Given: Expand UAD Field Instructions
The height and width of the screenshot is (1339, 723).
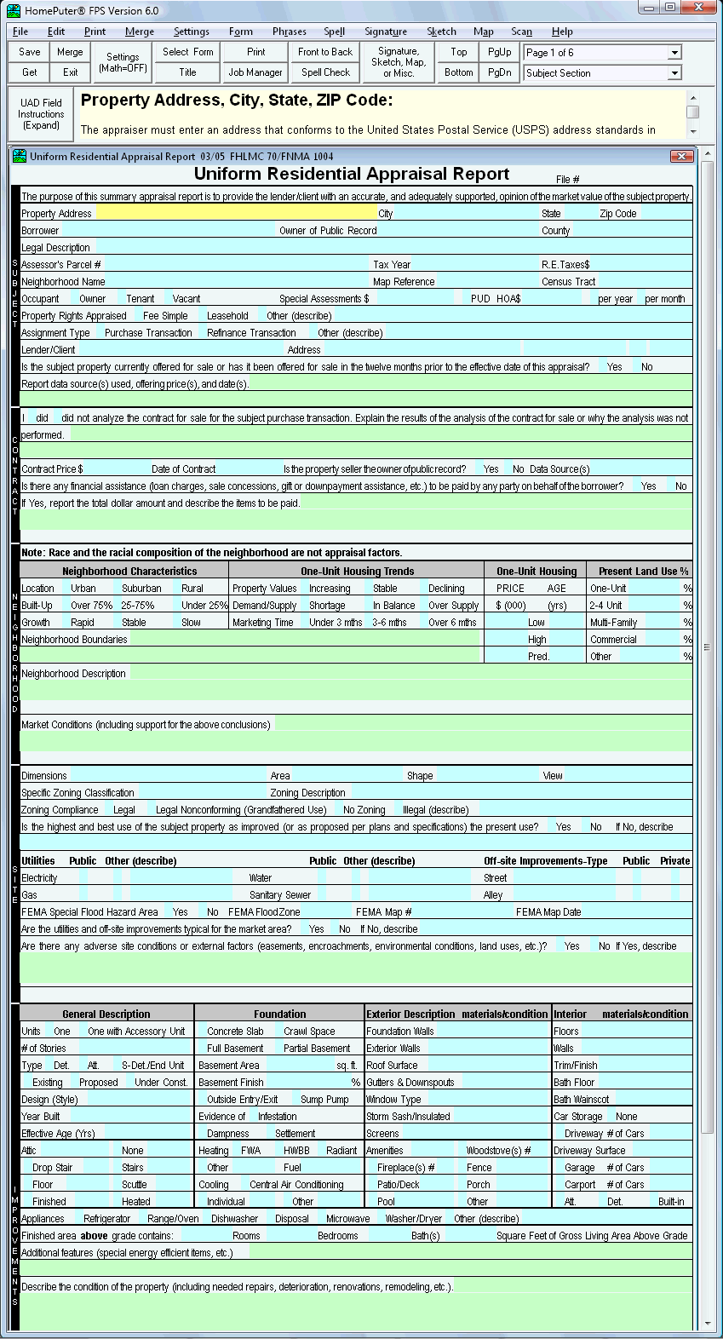Looking at the screenshot, I should click(41, 114).
